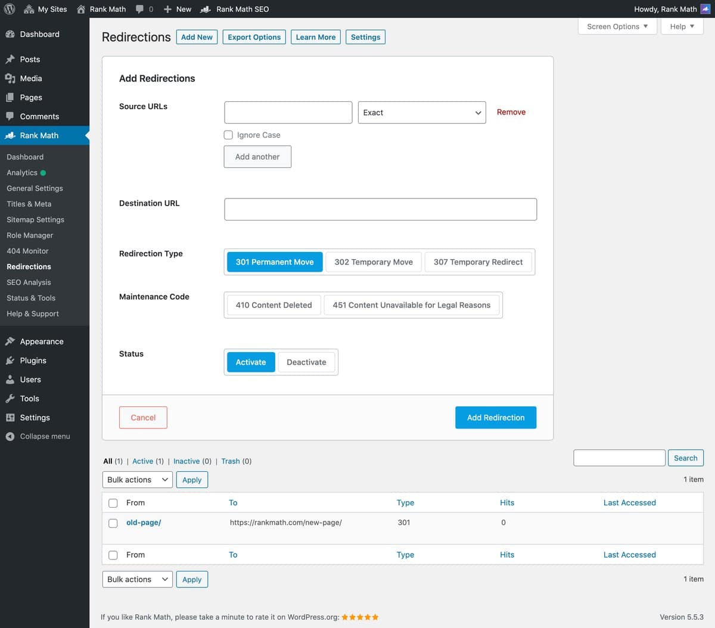Set status to Activate
Screen dimensions: 715x628
(x=251, y=362)
